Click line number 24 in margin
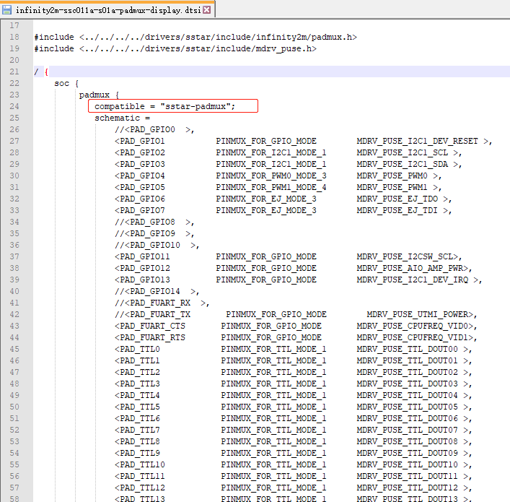This screenshot has width=510, height=502. click(x=14, y=106)
